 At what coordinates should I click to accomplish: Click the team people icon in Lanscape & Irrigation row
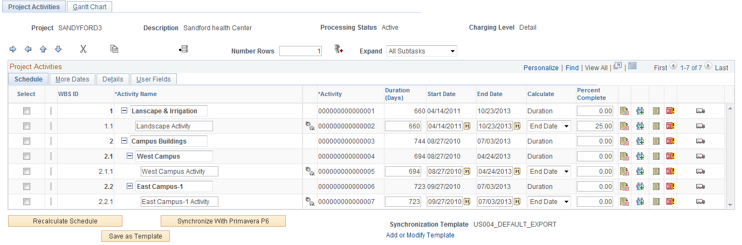(x=640, y=111)
